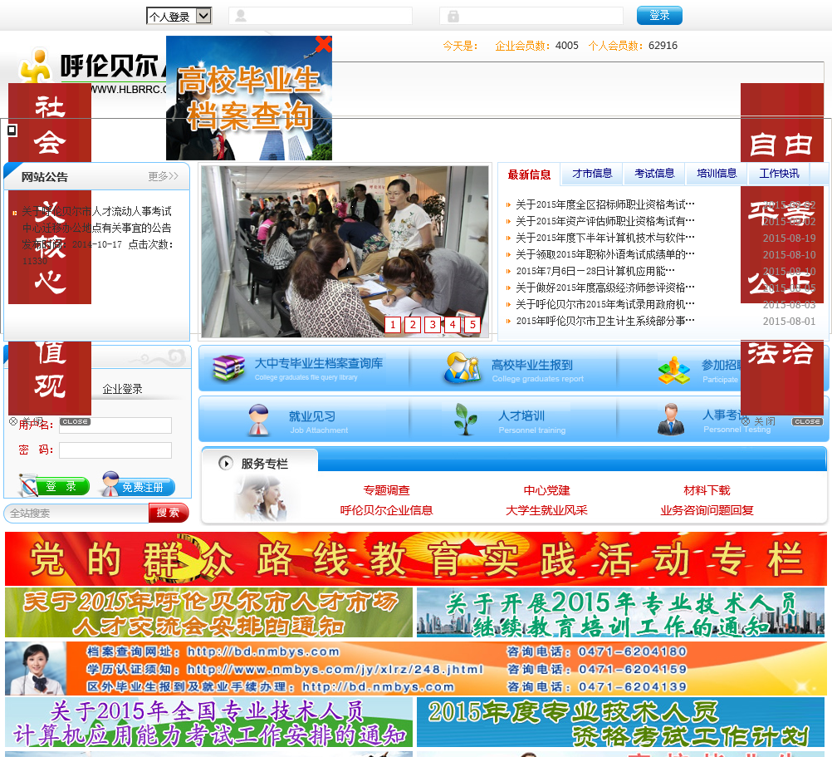Click the 用户名 input field
This screenshot has width=832, height=757.
[x=115, y=425]
